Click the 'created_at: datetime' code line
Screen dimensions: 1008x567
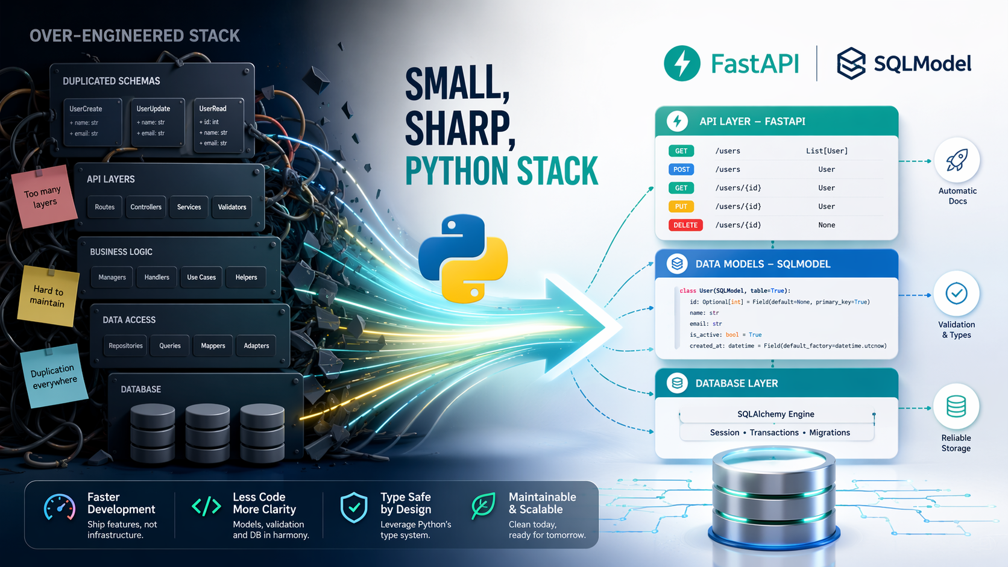pos(788,346)
